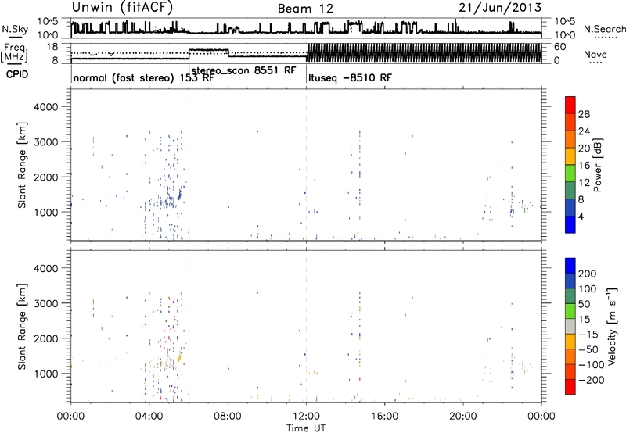Click the 'Nave' legend label
The image size is (626, 433).
coord(595,54)
